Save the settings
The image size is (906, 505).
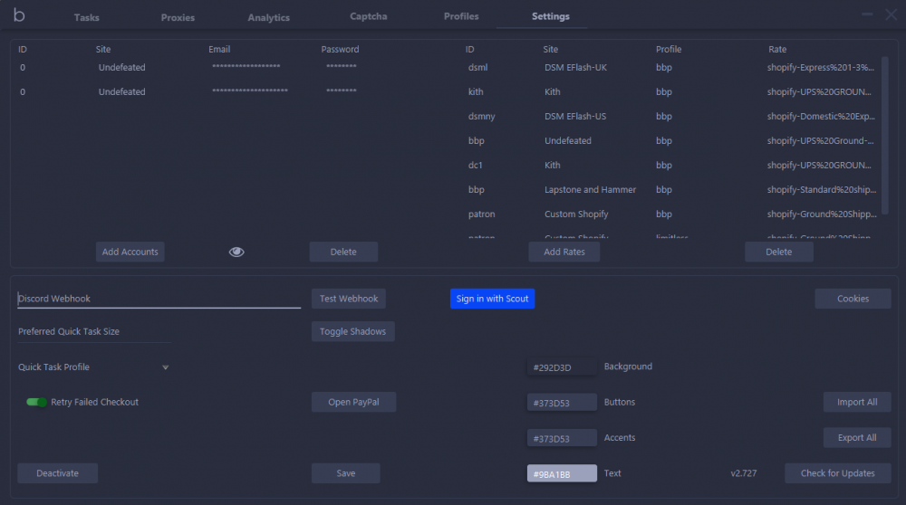pyautogui.click(x=345, y=472)
